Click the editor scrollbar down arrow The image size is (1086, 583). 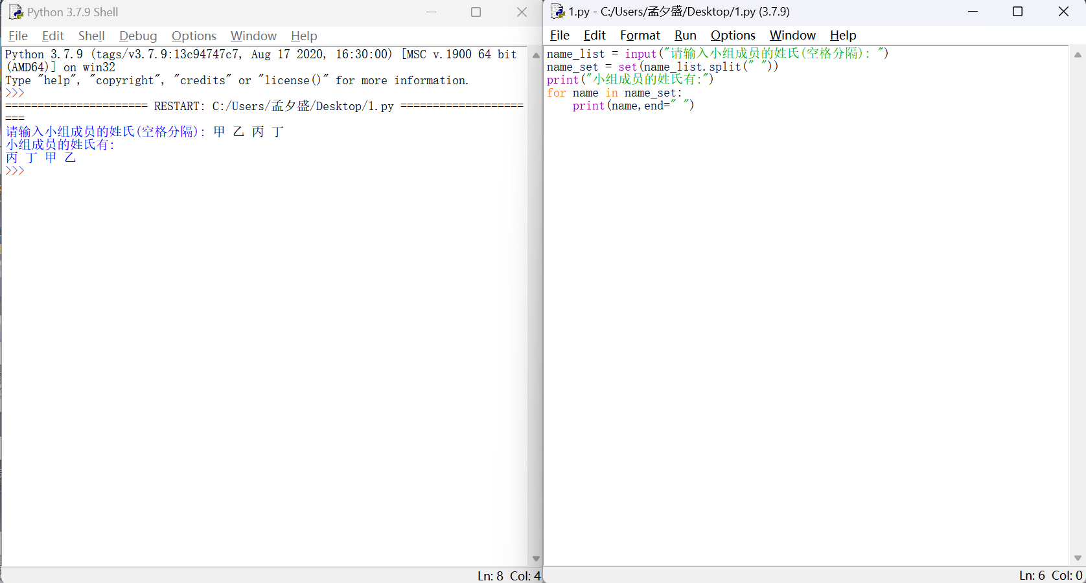pos(1078,558)
